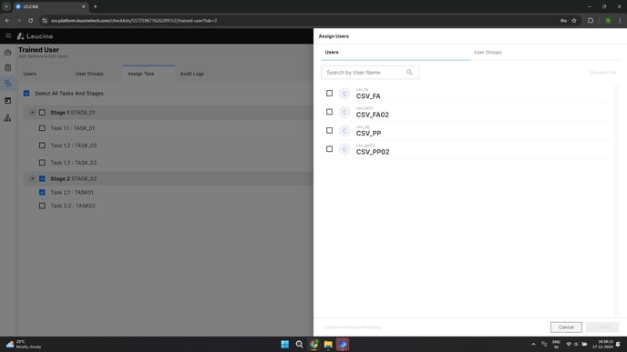Open the inbox icon in left sidebar

click(7, 52)
